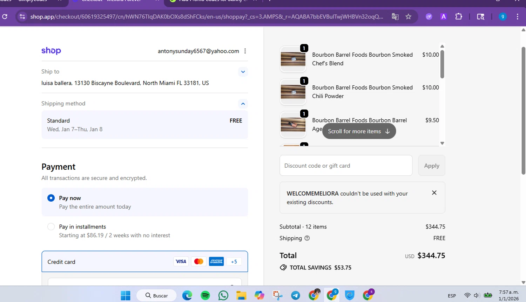Click Scroll for more items button

pos(359,131)
